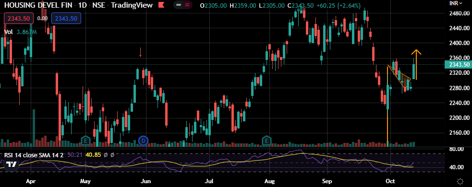Open chart settings gear icon
Screen dimensions: 472x187
tap(460, 182)
